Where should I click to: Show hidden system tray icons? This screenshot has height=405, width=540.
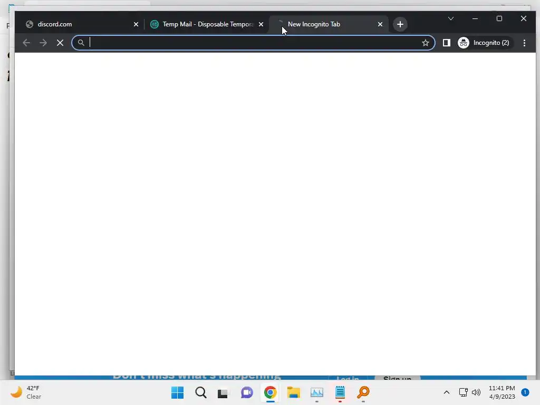click(x=447, y=392)
